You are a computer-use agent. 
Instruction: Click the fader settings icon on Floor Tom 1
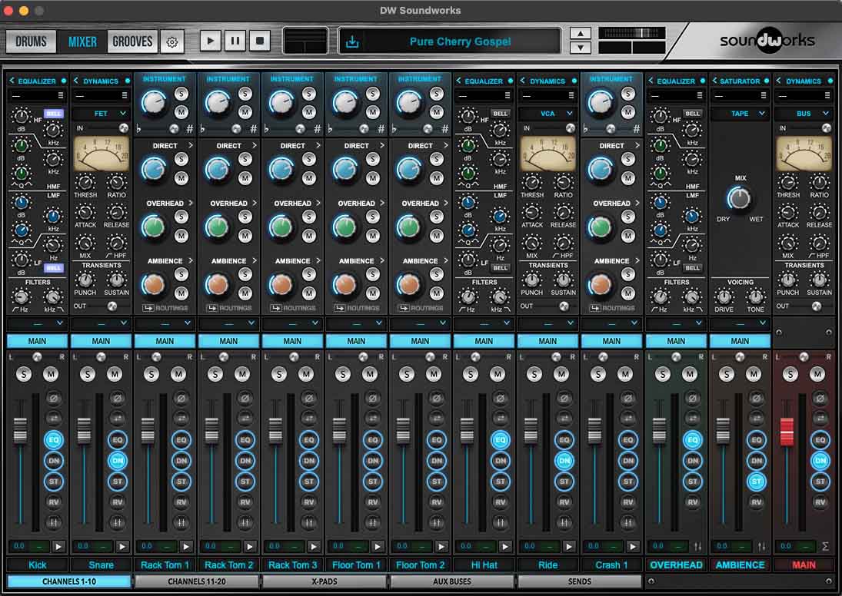373,522
